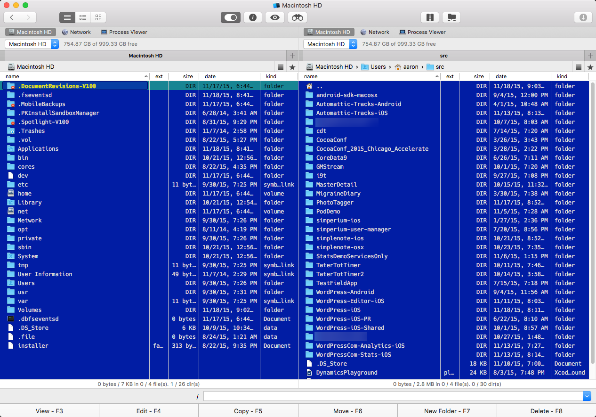Expand the command line history dropdown
Screen dimensions: 596x417
587,396
